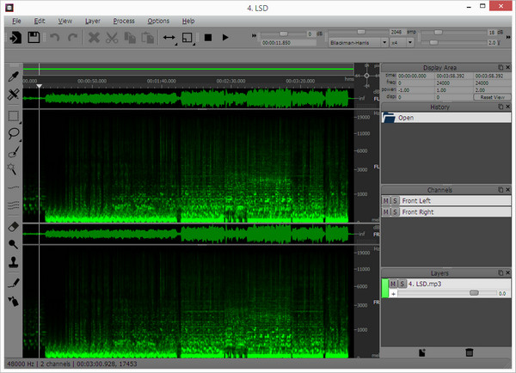Mute the Front Left channel
The width and height of the screenshot is (516, 373).
click(386, 200)
